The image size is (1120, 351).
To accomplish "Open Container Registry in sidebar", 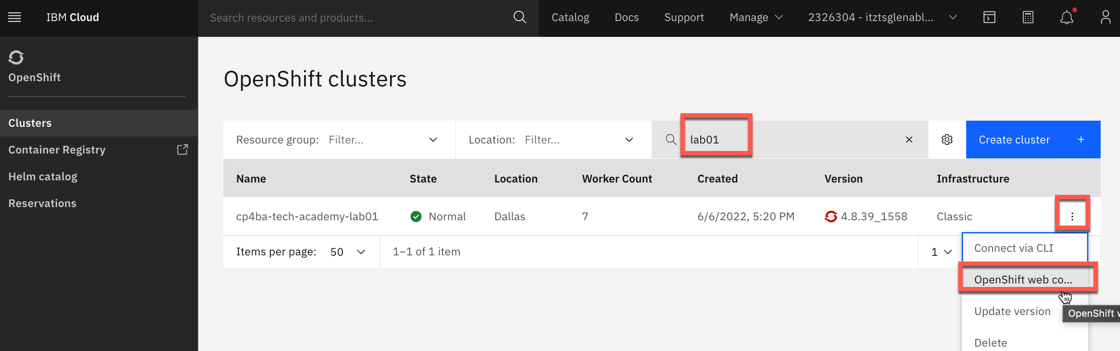I will pyautogui.click(x=57, y=150).
